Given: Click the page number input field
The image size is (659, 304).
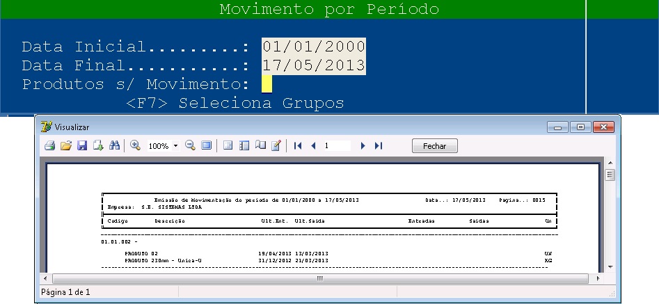Looking at the screenshot, I should click(338, 146).
